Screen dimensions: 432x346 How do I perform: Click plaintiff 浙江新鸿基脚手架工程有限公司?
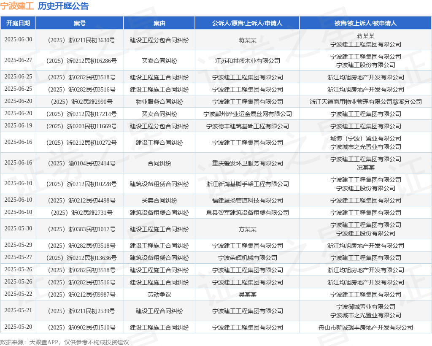(247, 184)
